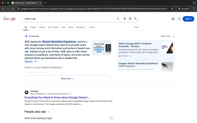Open Search by image camera icon
This screenshot has width=197, height=123.
pos(130,19)
